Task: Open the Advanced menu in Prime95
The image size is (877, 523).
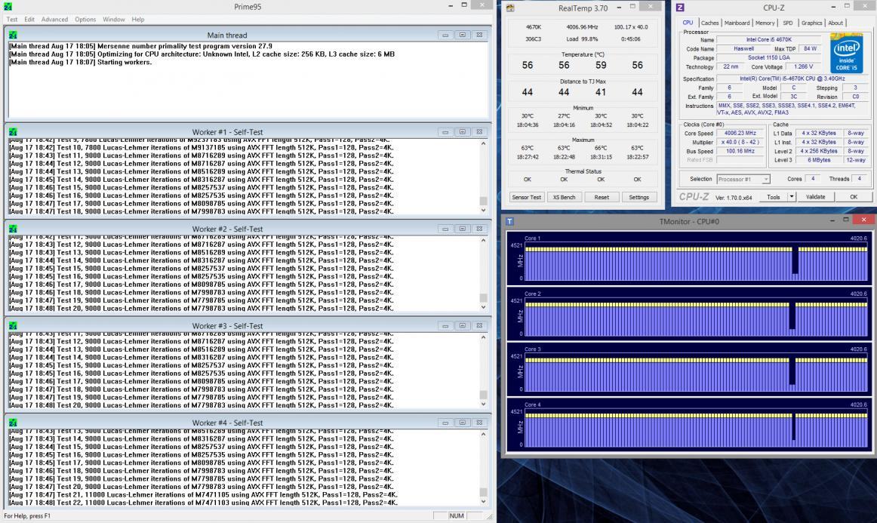Action: point(54,19)
